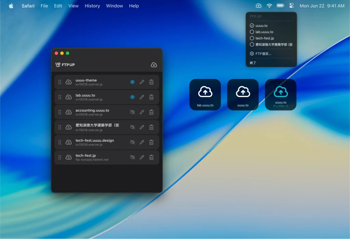Screen dimensions: 350x239
Task: Open FTP UP menu bar cloud icon
Action: click(258, 6)
